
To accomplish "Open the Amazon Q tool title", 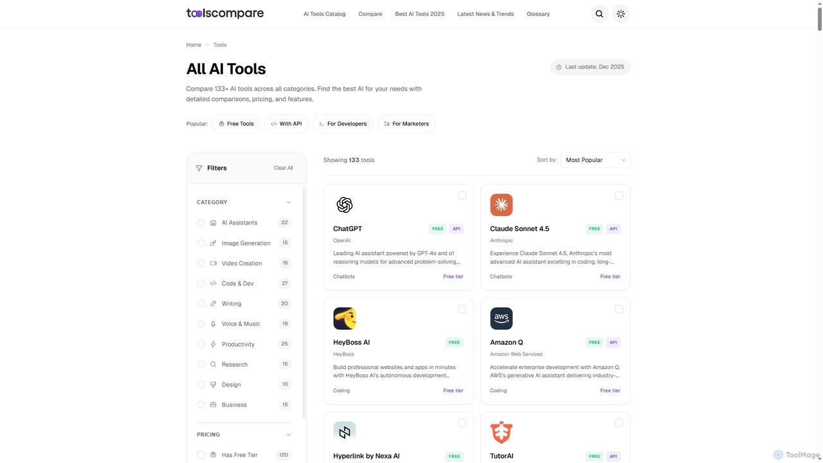I will point(507,342).
